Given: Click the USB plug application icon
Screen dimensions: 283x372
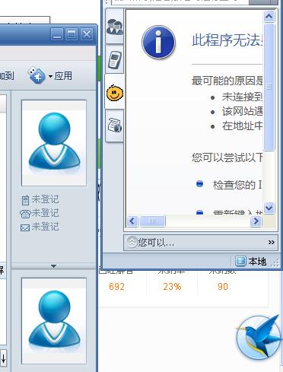Looking at the screenshot, I should 37,75.
